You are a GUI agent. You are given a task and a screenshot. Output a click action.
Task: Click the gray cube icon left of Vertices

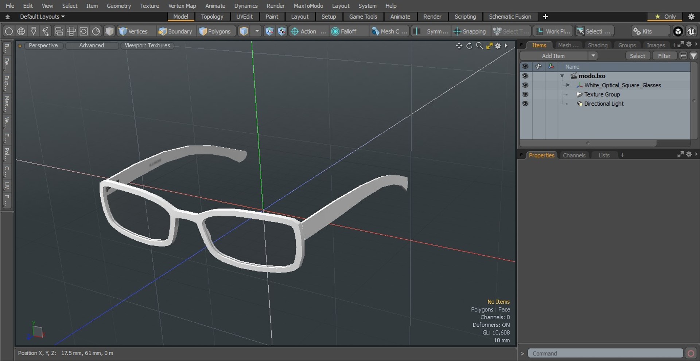point(109,31)
